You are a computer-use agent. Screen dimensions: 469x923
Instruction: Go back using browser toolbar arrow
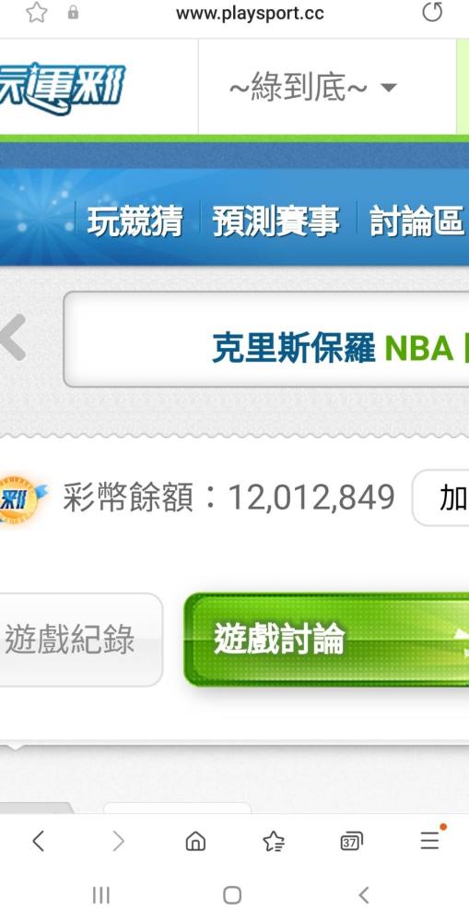[x=38, y=841]
